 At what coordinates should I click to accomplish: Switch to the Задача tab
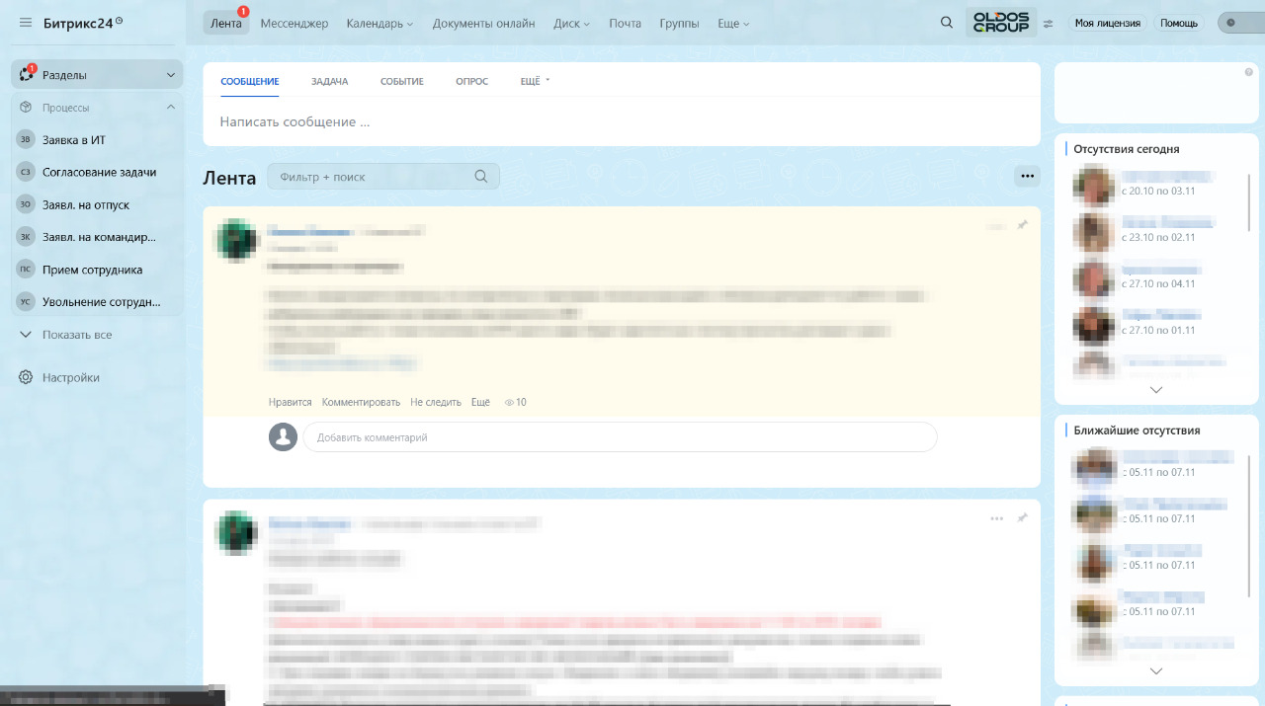(329, 81)
